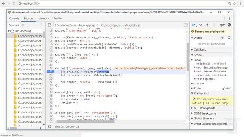Expand the this: global variable

(x=194, y=79)
